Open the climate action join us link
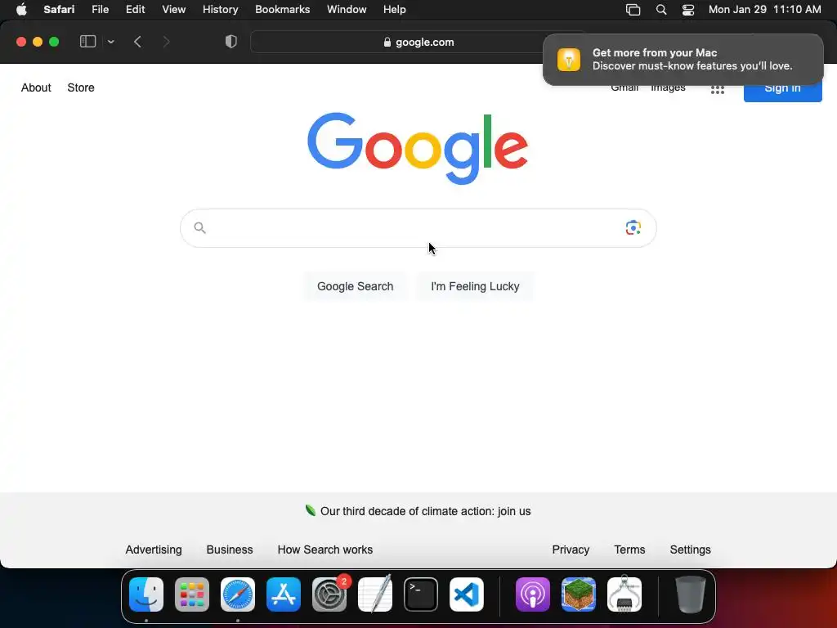The height and width of the screenshot is (628, 837). tap(425, 511)
